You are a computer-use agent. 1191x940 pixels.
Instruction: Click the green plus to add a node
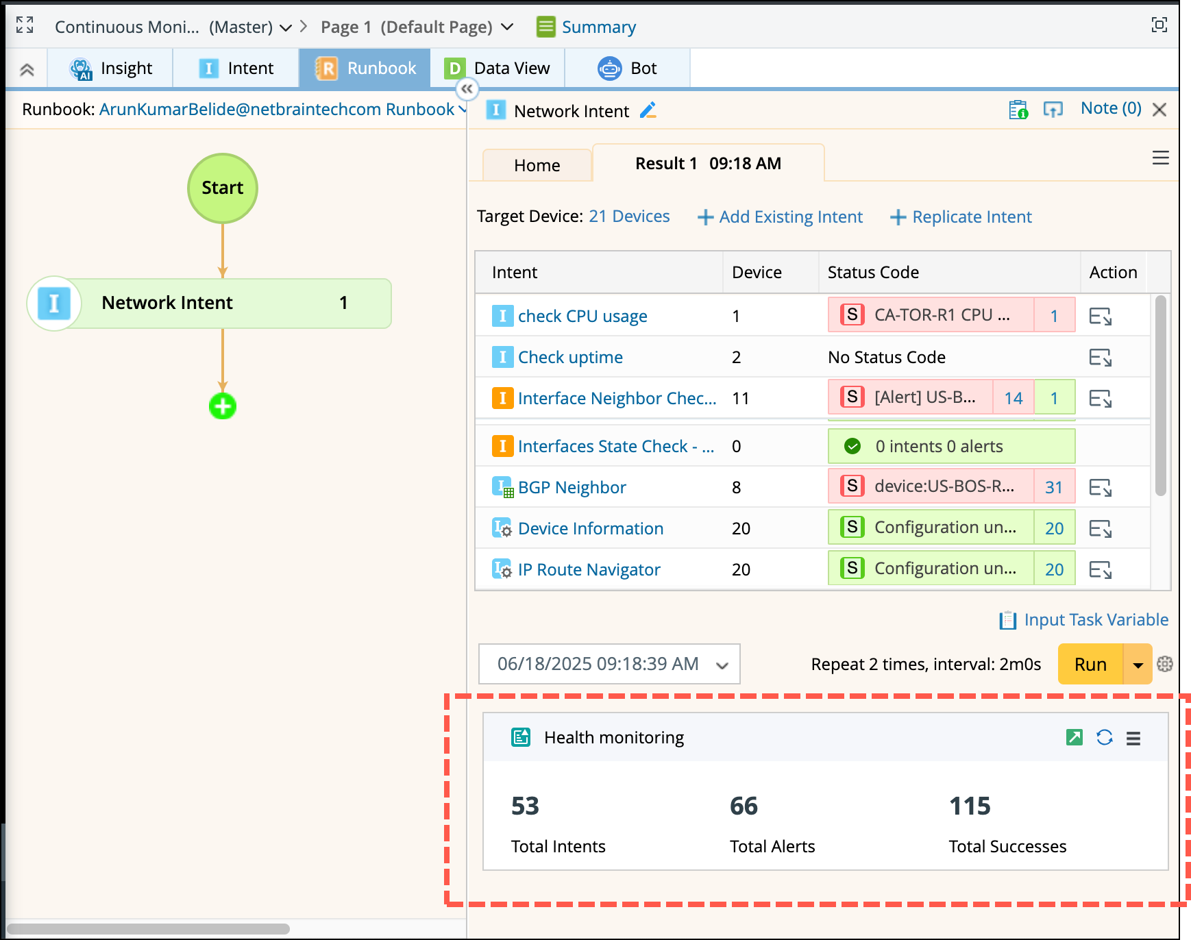pos(223,406)
